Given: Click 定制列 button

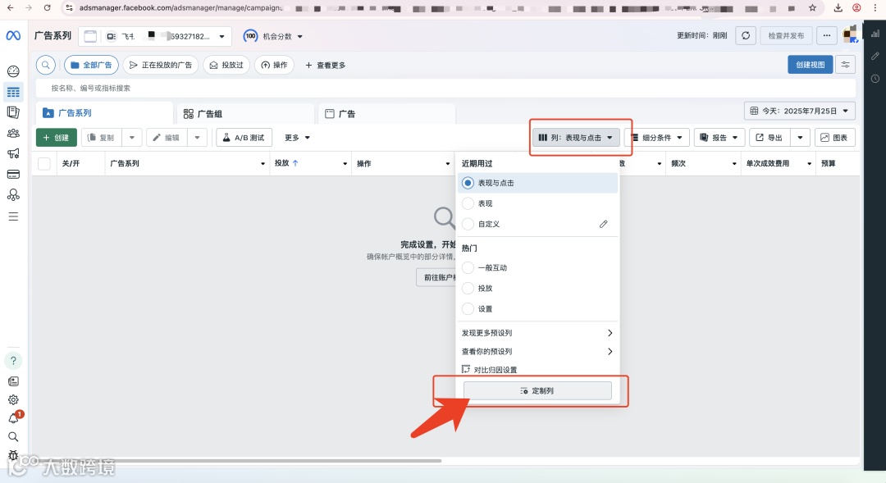Looking at the screenshot, I should click(x=537, y=391).
